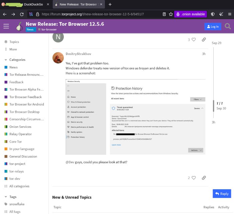Open a new tab with the plus button

tap(110, 4)
